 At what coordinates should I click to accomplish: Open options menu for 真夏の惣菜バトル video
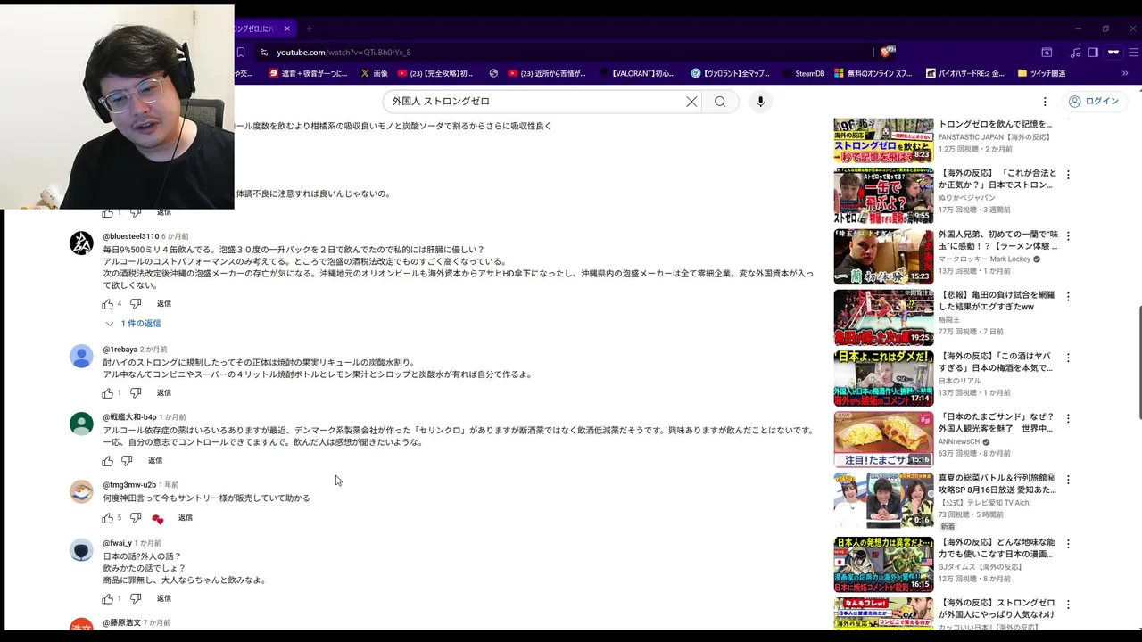[1068, 480]
